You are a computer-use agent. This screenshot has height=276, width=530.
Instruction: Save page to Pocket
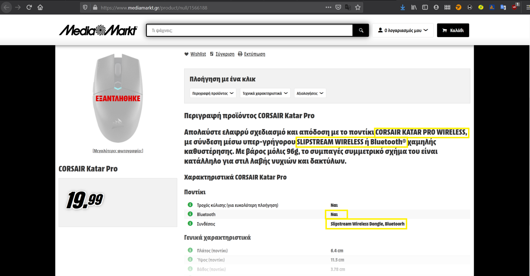click(x=338, y=7)
